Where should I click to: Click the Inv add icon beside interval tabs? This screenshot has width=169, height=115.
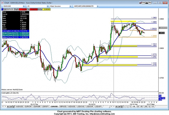(x=122, y=106)
